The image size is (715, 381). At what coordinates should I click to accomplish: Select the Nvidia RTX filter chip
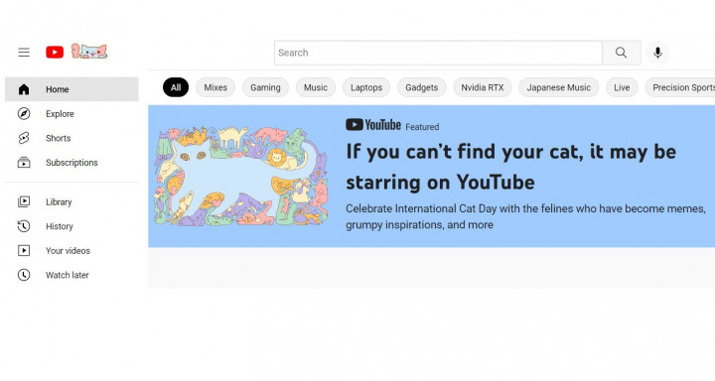point(483,87)
